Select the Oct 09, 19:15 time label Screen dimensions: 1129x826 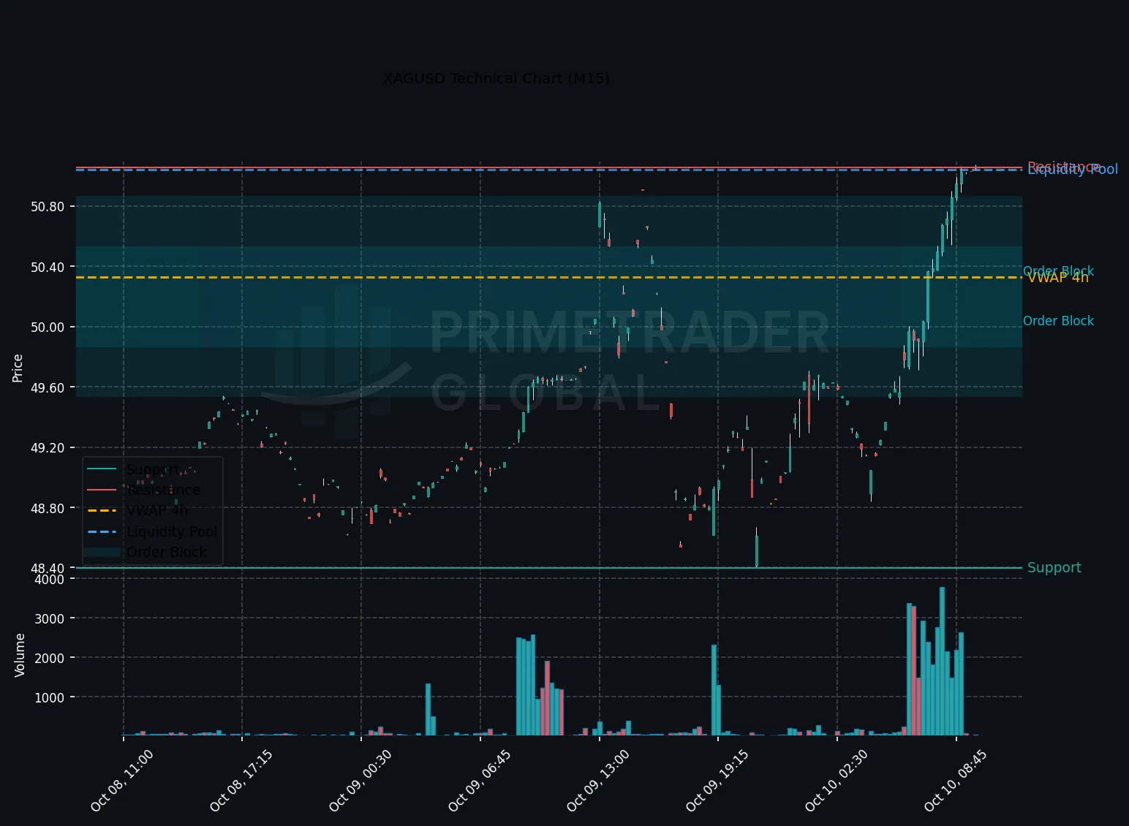717,781
